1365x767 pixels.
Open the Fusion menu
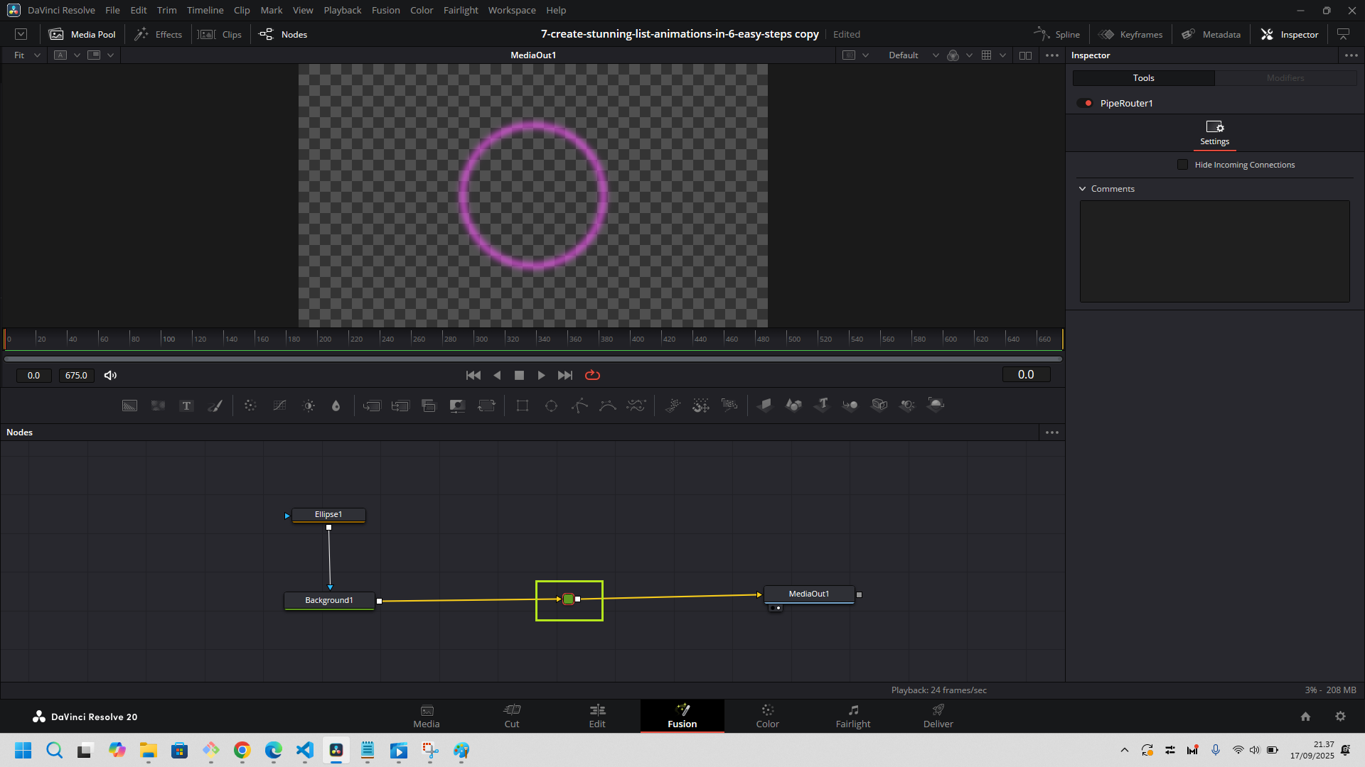[385, 10]
